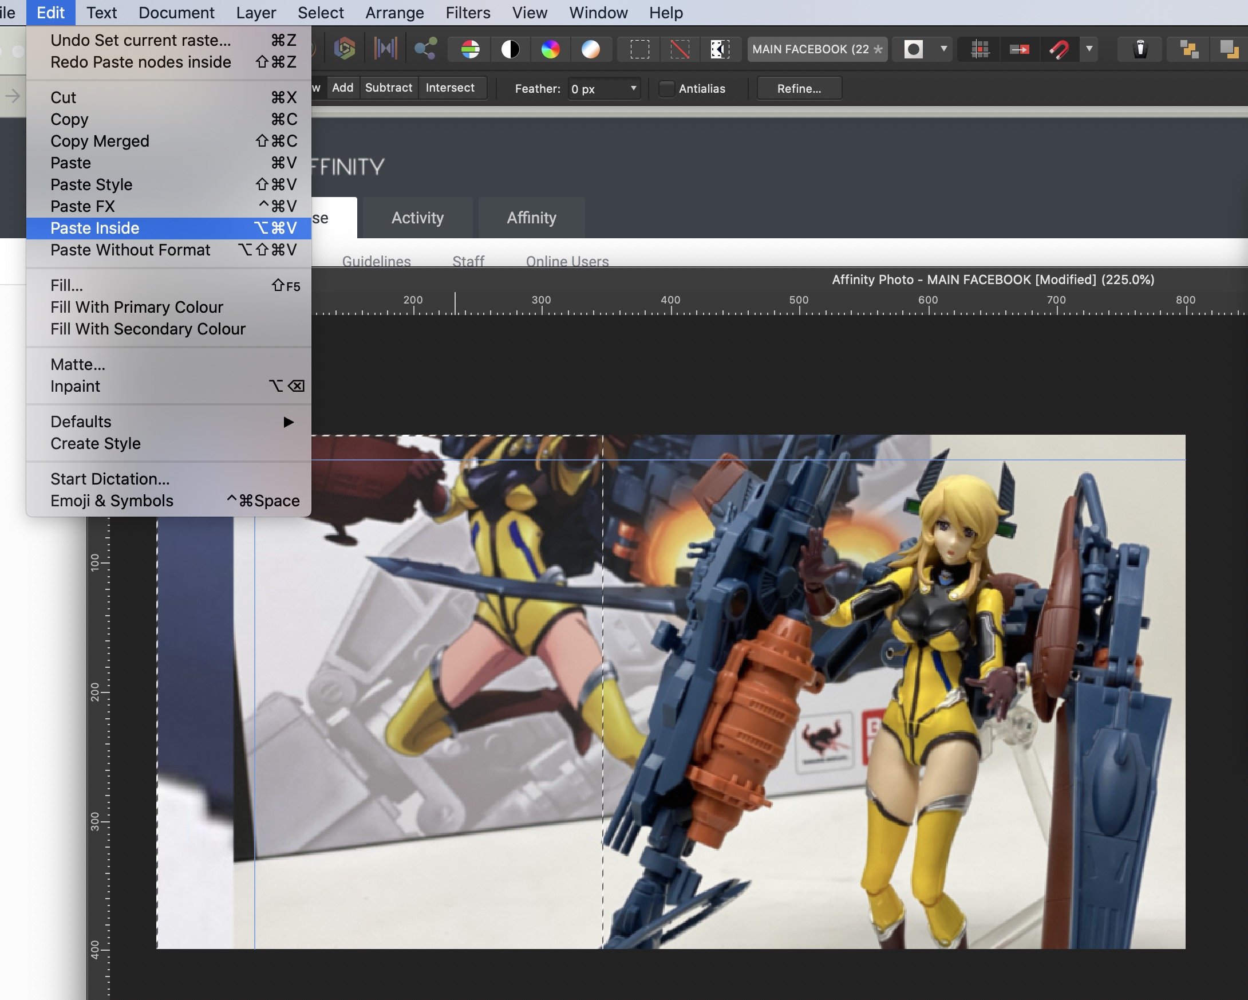Screen dimensions: 1248x1000
Task: Choose Paste Inside from Edit menu
Action: click(169, 228)
